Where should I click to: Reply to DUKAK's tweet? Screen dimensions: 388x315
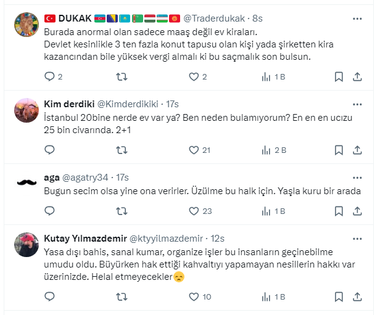[x=50, y=77]
